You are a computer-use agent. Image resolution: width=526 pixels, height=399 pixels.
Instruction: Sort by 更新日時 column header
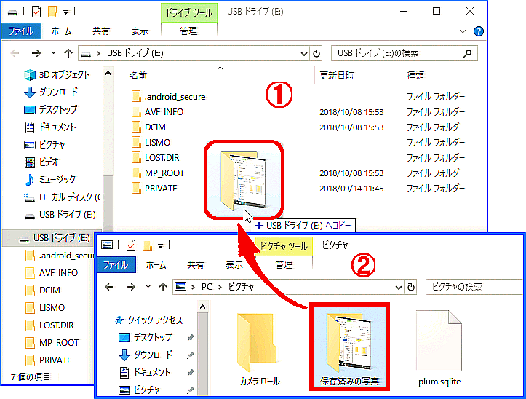[x=337, y=75]
